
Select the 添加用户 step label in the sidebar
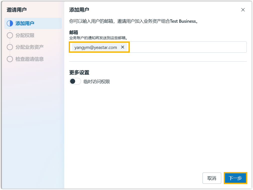(x=25, y=23)
